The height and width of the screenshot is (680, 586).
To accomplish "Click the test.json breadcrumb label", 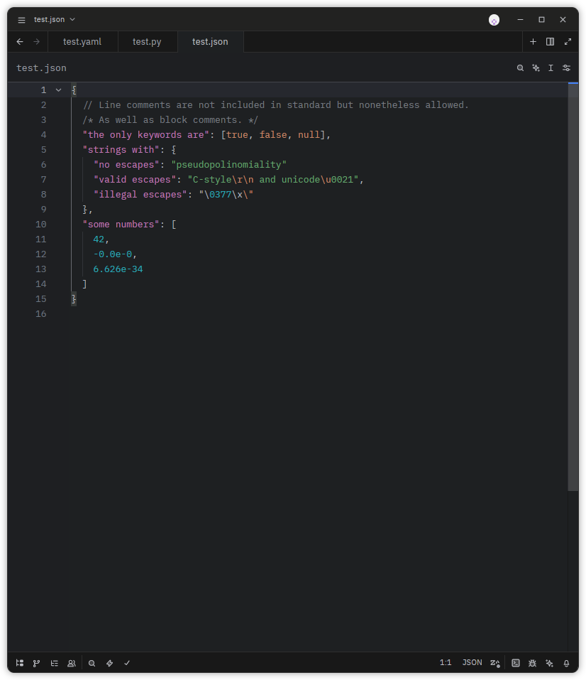I will (x=42, y=68).
